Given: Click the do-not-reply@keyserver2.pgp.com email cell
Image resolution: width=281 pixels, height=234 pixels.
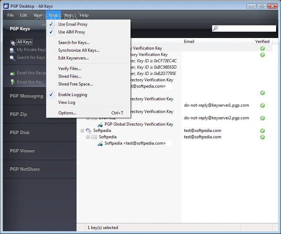Looking at the screenshot, I should [x=216, y=118].
